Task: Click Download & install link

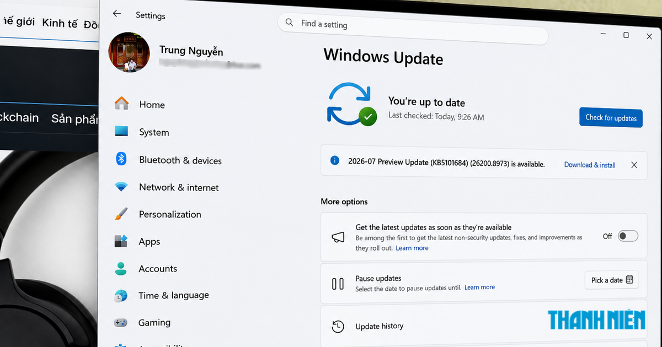Action: click(x=590, y=165)
